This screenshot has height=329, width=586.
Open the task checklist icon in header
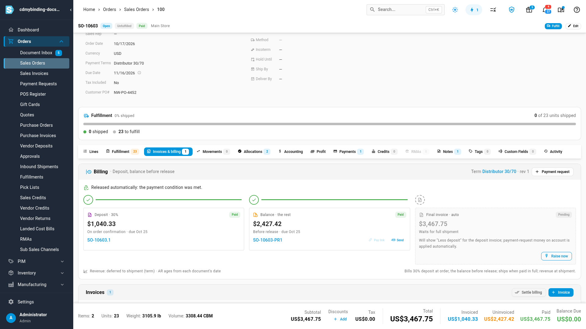click(x=493, y=10)
